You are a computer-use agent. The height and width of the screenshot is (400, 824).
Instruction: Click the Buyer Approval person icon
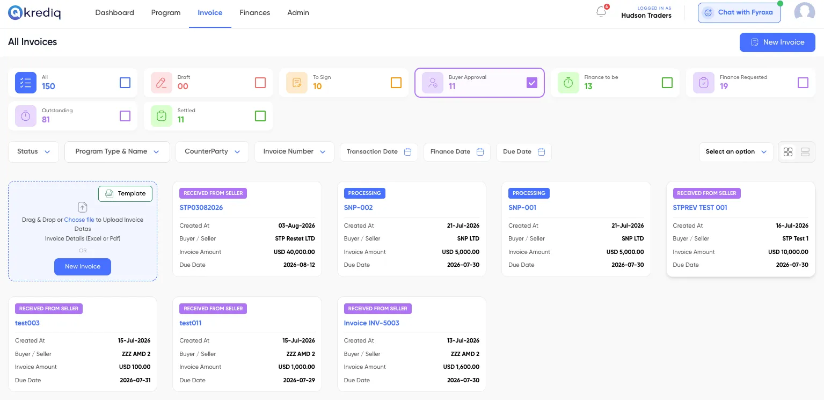[x=433, y=83]
